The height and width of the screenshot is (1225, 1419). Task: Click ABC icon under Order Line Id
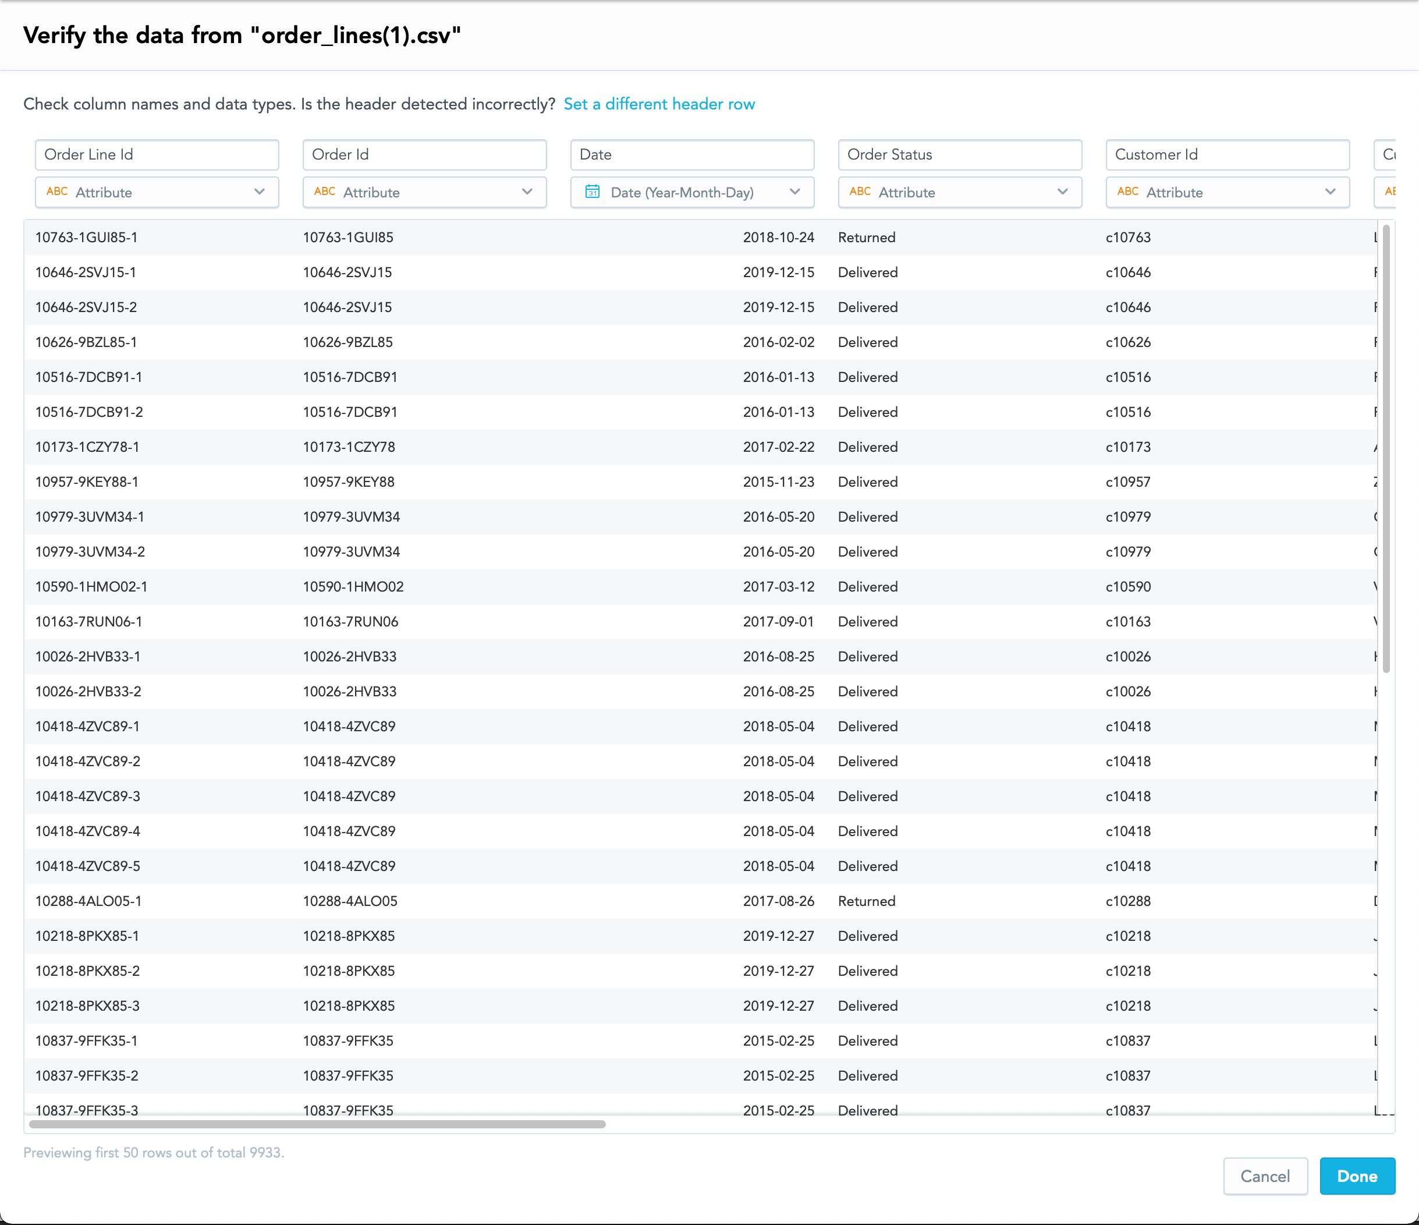coord(57,192)
